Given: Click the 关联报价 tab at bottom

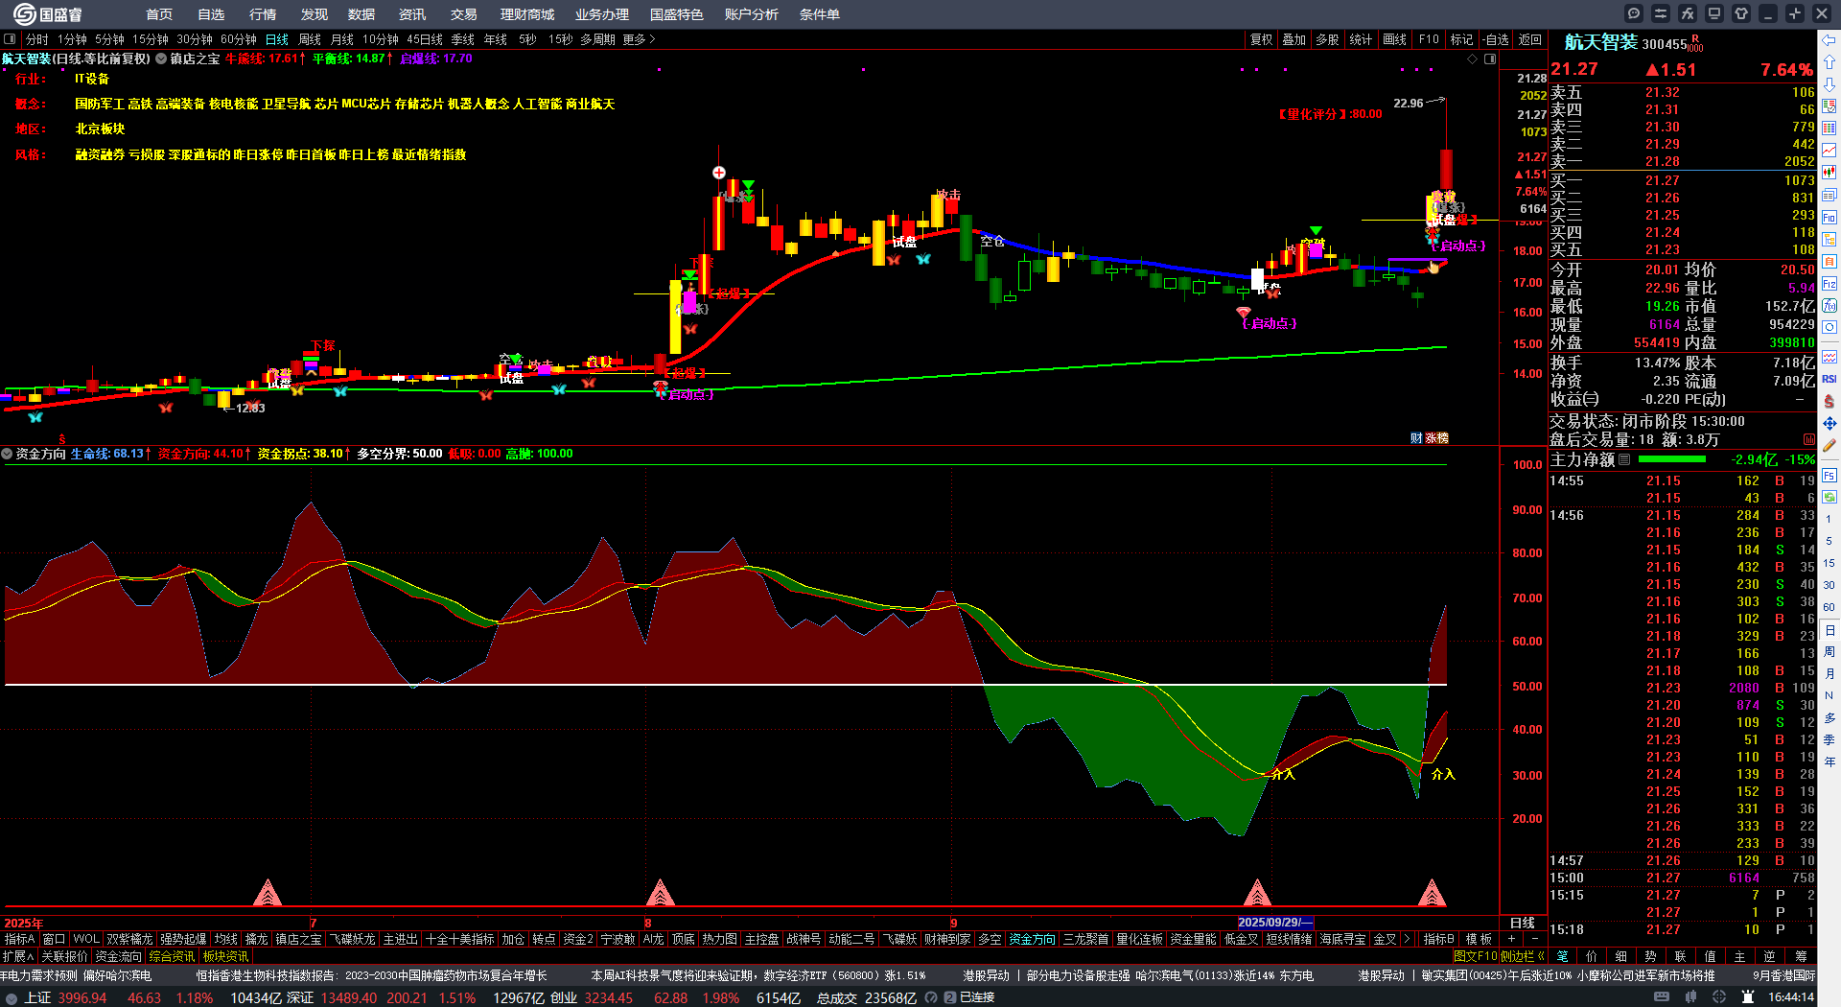Looking at the screenshot, I should tap(64, 956).
